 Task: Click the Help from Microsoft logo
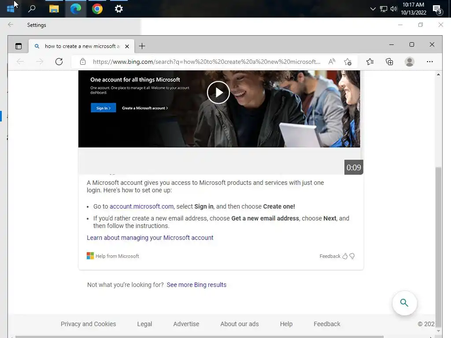(x=90, y=256)
